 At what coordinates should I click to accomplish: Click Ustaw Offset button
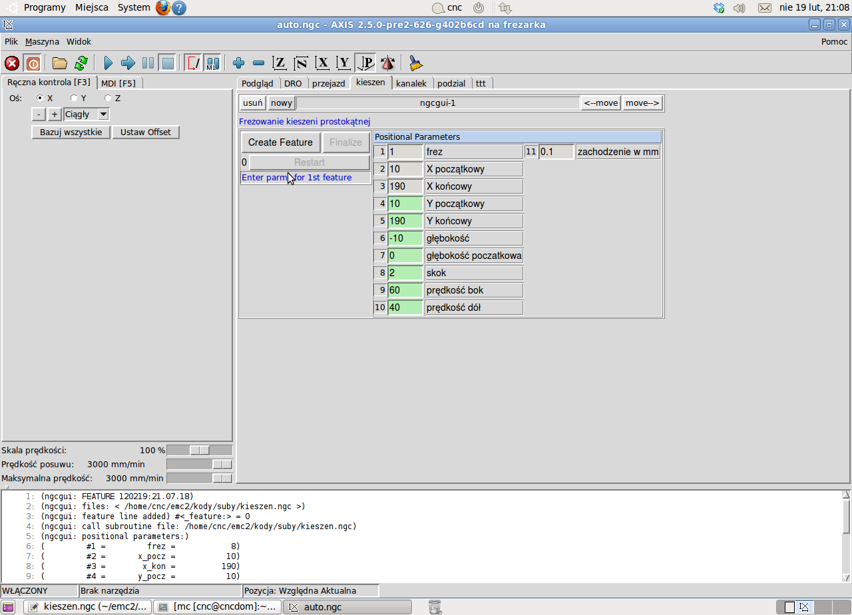146,132
